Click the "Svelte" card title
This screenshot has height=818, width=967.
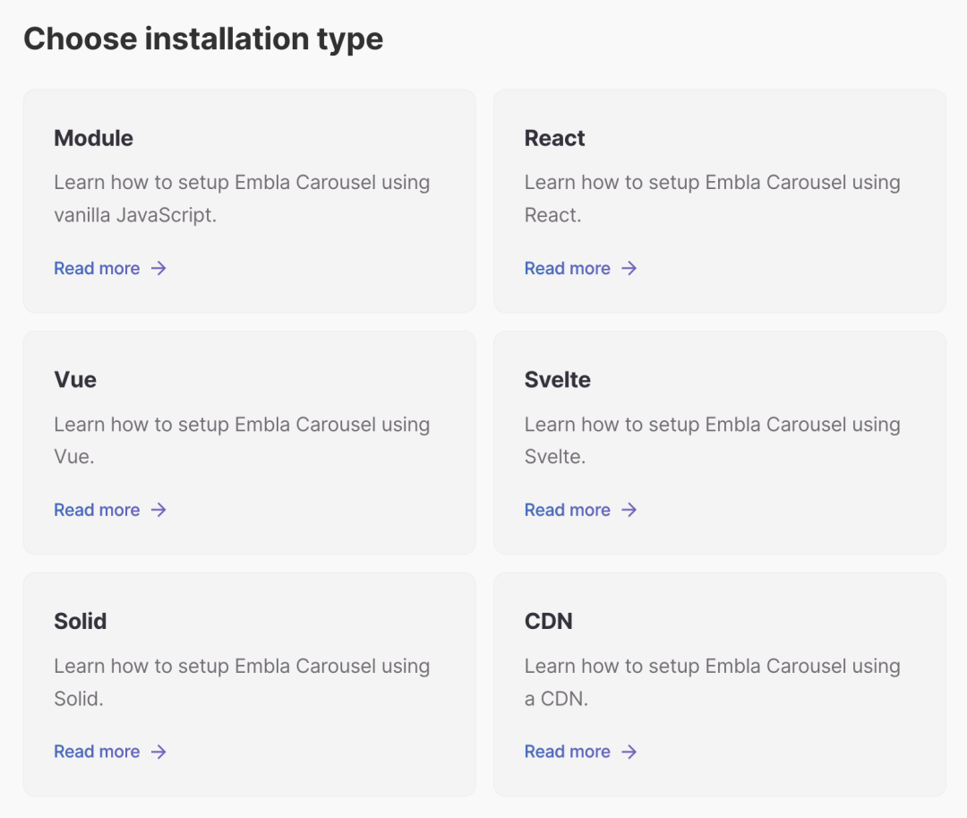[x=558, y=379]
